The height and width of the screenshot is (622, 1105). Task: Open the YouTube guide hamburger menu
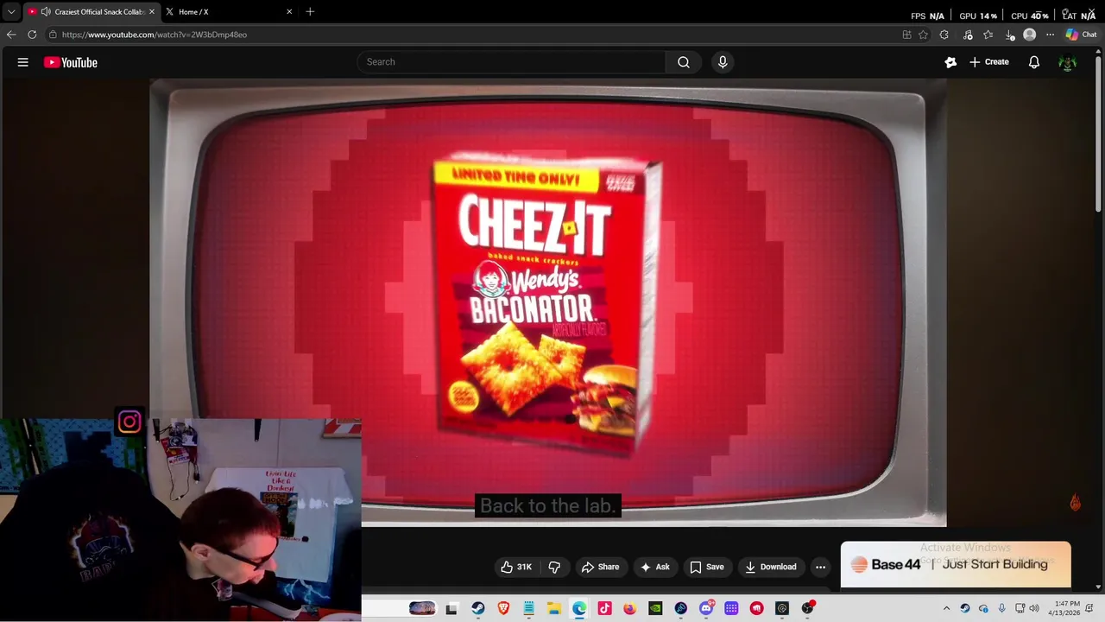click(23, 62)
